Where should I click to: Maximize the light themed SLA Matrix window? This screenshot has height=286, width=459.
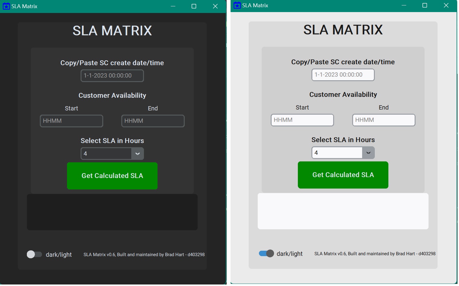coord(425,5)
